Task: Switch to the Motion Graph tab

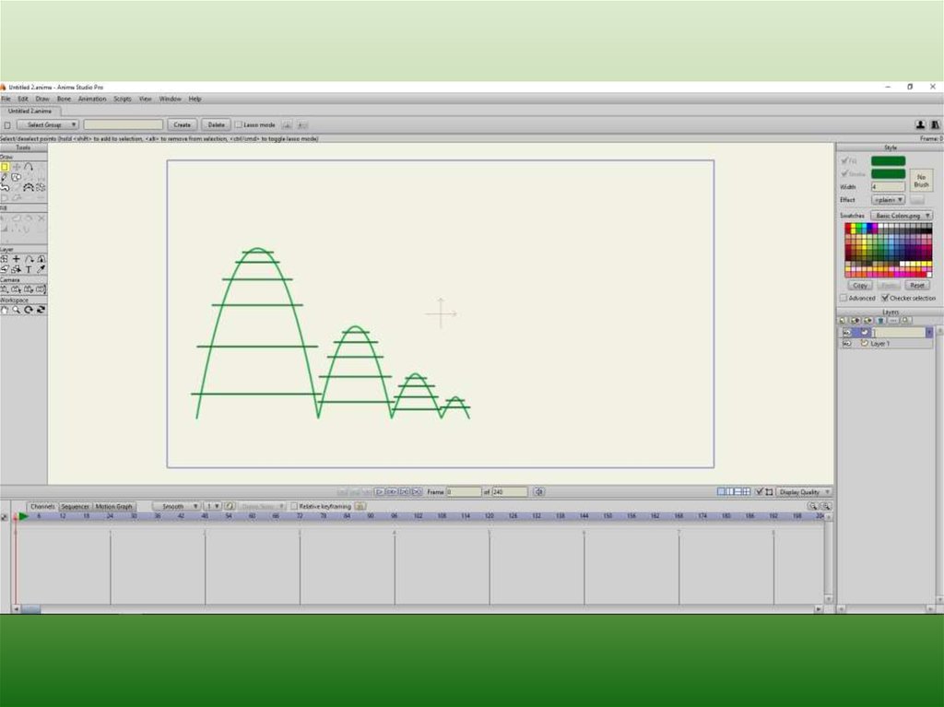Action: [113, 506]
